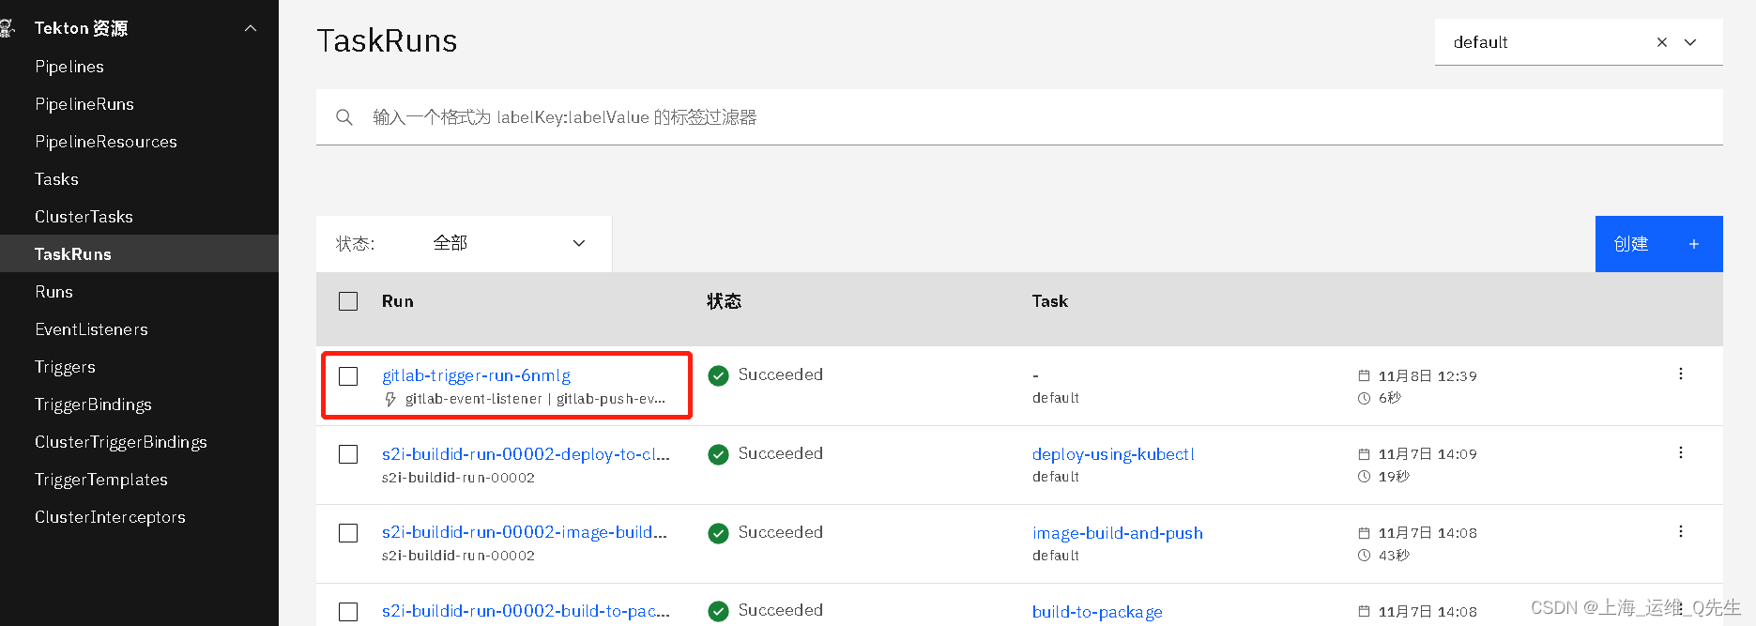The width and height of the screenshot is (1756, 626).
Task: Open ClusterTriggerBindings in the sidebar
Action: [121, 442]
